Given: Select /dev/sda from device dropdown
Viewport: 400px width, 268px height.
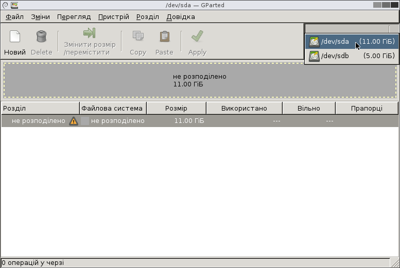Looking at the screenshot, I should pos(352,42).
